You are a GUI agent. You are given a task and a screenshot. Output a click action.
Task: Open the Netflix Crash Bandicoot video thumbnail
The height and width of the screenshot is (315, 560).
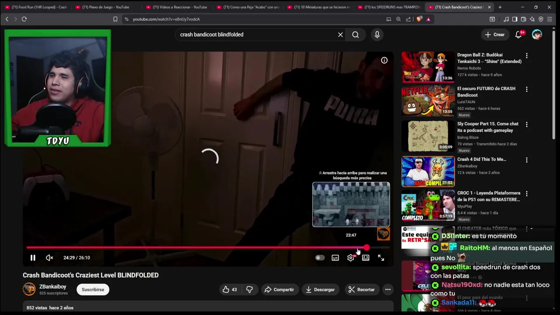click(428, 101)
